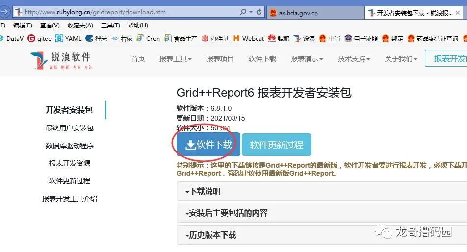The width and height of the screenshot is (467, 252).
Task: Click the version number 6.8.1.0 text
Action: point(221,108)
